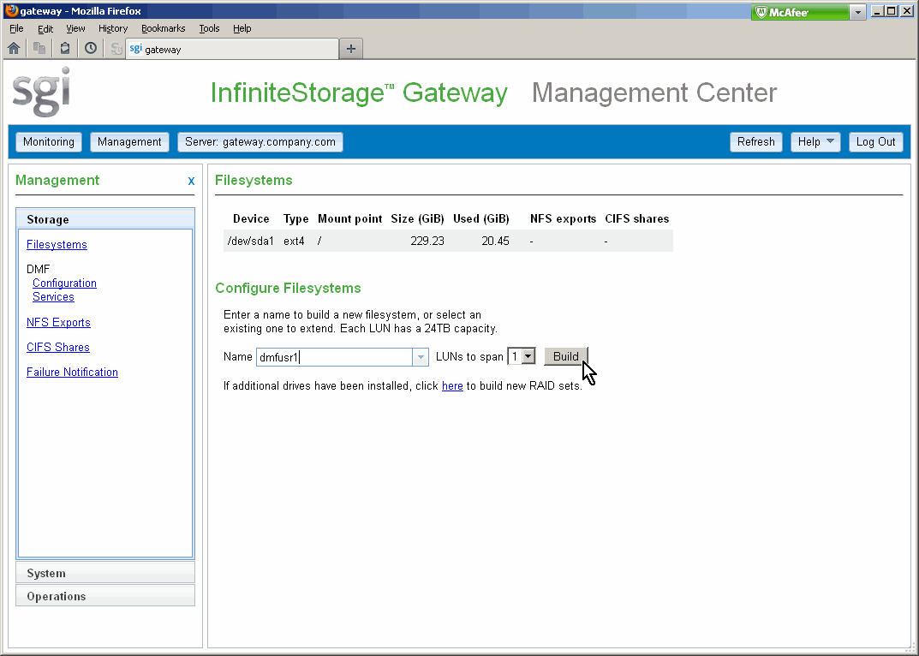The image size is (919, 656).
Task: Close the Management panel with x
Action: click(191, 182)
